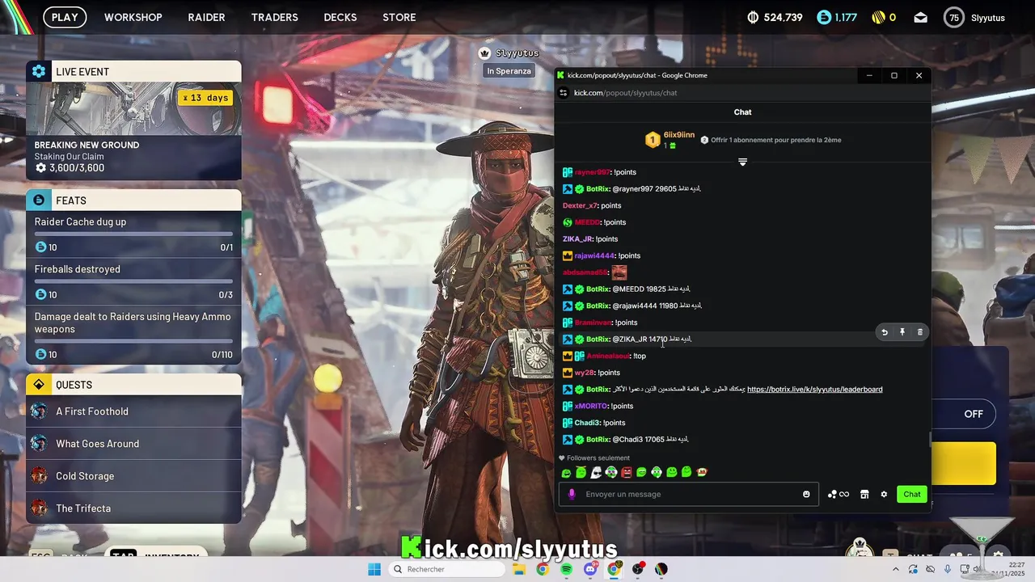Insert the red angry face emote
This screenshot has height=582, width=1035.
pyautogui.click(x=626, y=472)
